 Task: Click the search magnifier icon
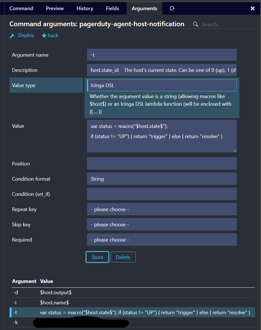(196, 25)
